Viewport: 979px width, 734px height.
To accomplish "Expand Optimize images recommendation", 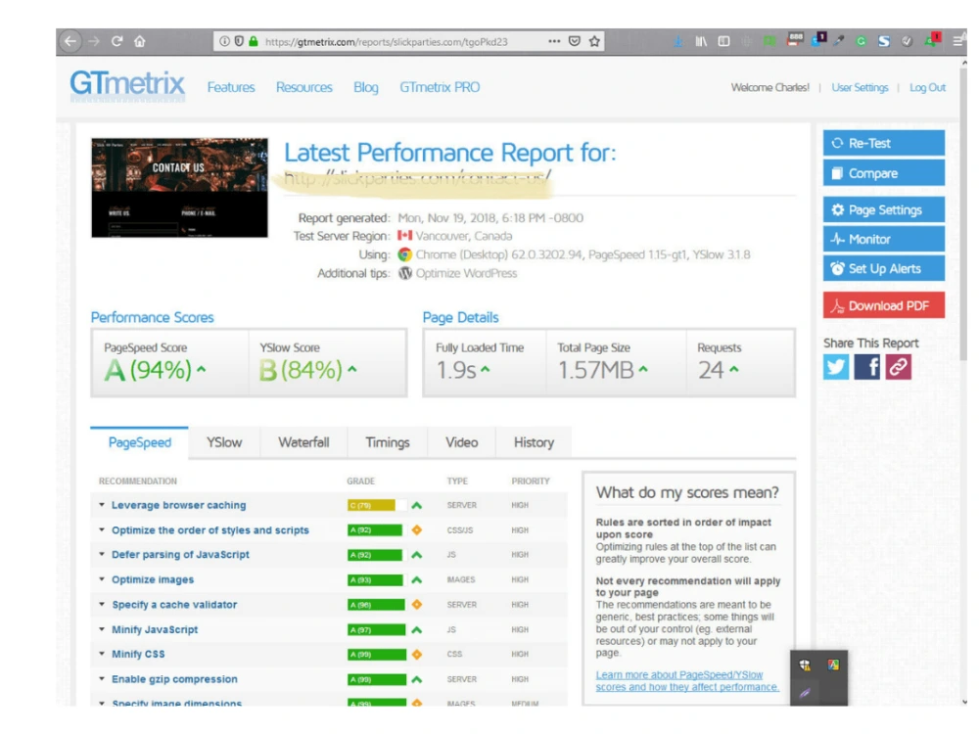I will 153,579.
